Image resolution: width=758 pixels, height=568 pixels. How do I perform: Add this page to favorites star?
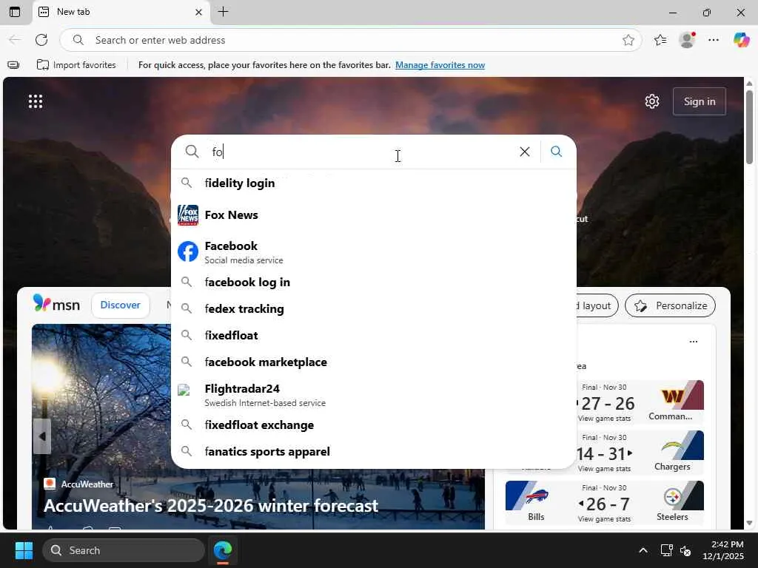tap(628, 40)
